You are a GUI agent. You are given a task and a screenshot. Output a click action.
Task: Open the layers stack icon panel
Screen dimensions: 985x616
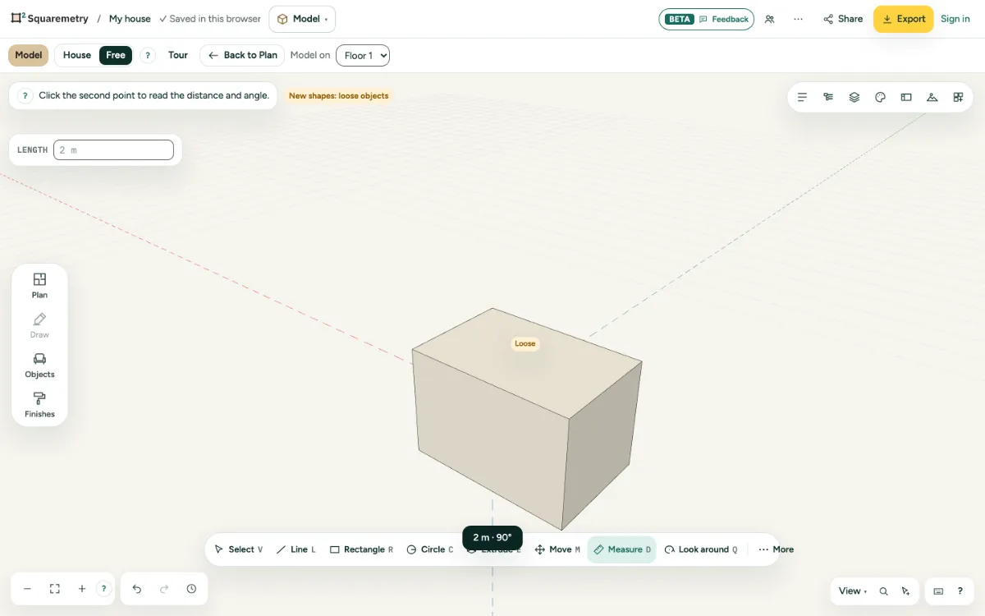854,97
